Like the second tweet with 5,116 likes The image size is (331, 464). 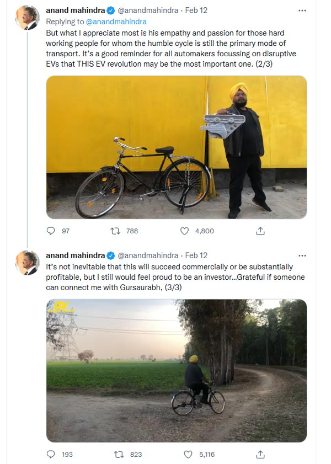[x=188, y=454]
